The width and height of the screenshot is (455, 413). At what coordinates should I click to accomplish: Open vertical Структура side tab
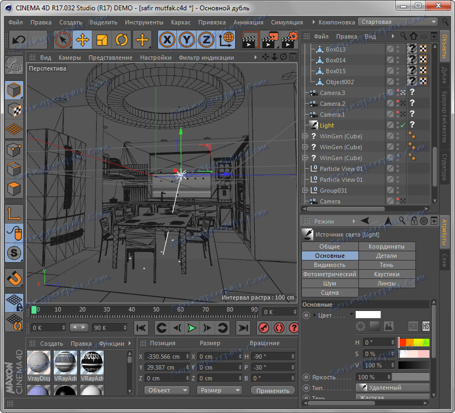(444, 167)
